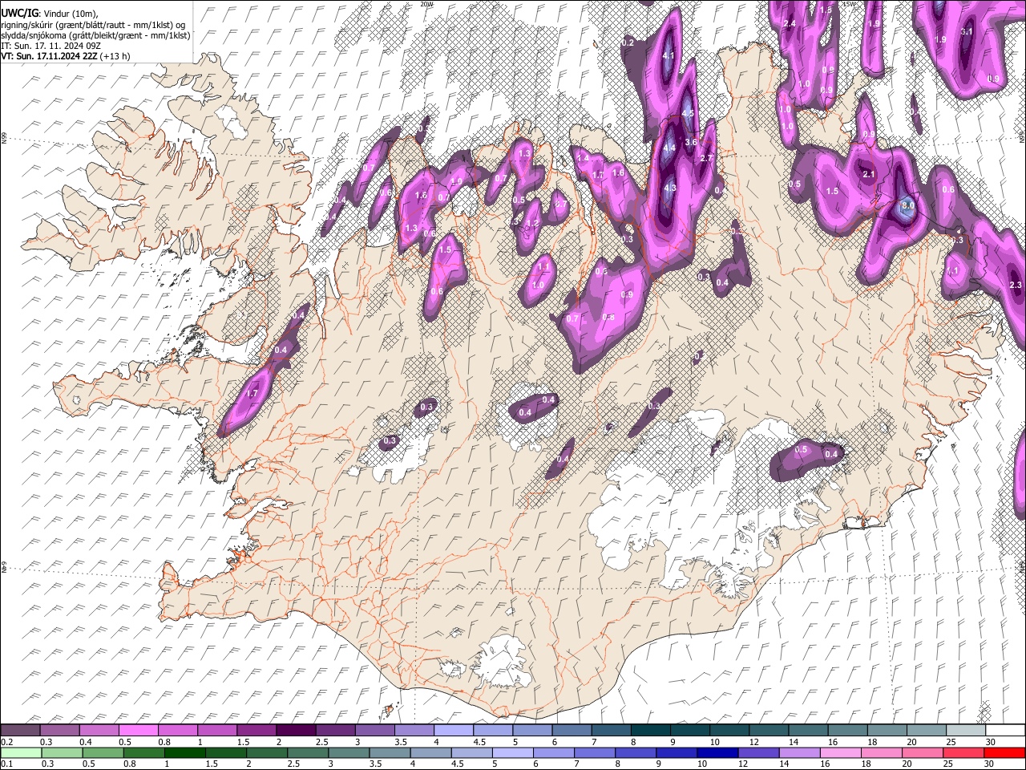Pick the white swatch ending the upper scale

click(x=1006, y=730)
